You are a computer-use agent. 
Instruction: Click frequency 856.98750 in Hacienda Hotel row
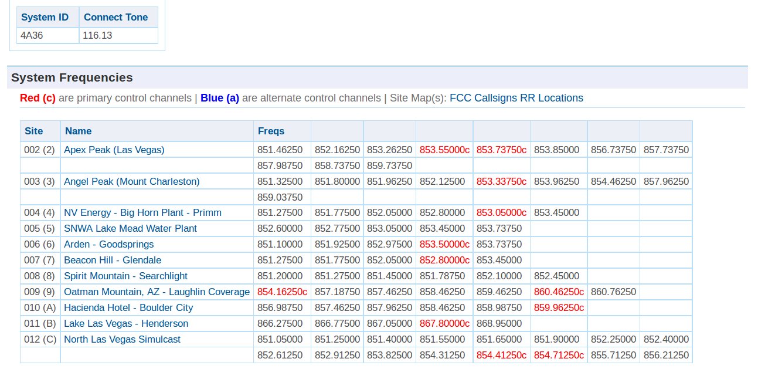pyautogui.click(x=280, y=307)
